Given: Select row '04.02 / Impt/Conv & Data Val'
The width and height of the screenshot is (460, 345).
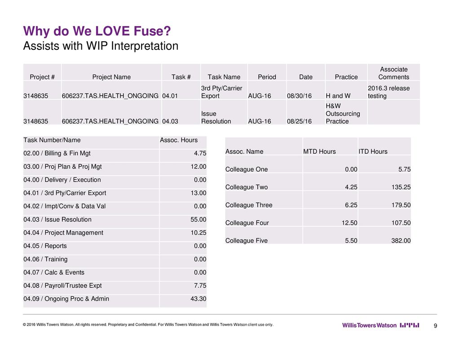Looking at the screenshot, I should tap(115, 208).
